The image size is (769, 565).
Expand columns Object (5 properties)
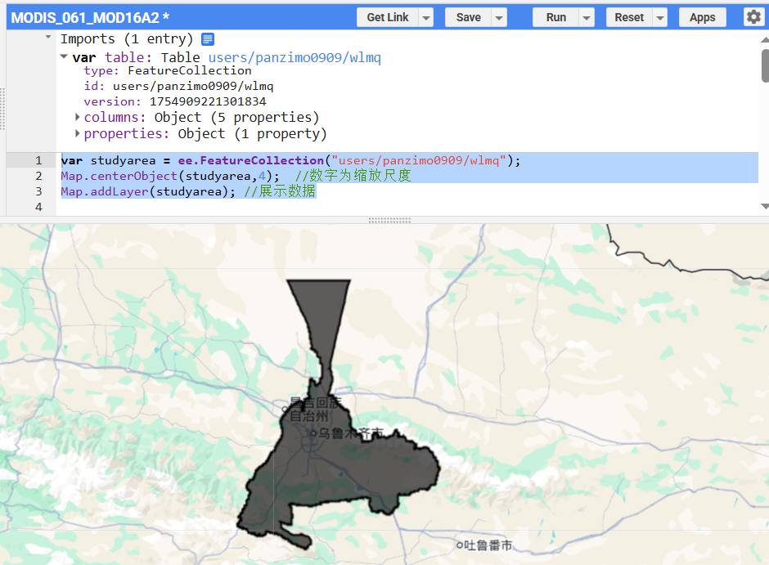pos(76,117)
